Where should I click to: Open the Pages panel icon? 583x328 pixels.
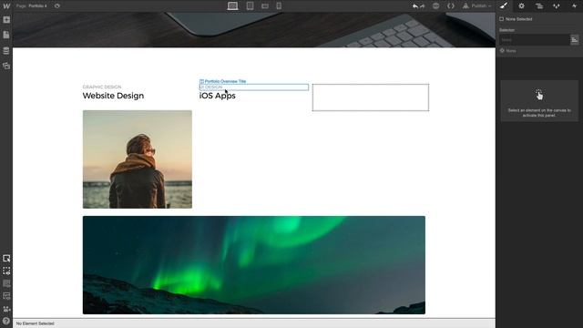pyautogui.click(x=6, y=35)
